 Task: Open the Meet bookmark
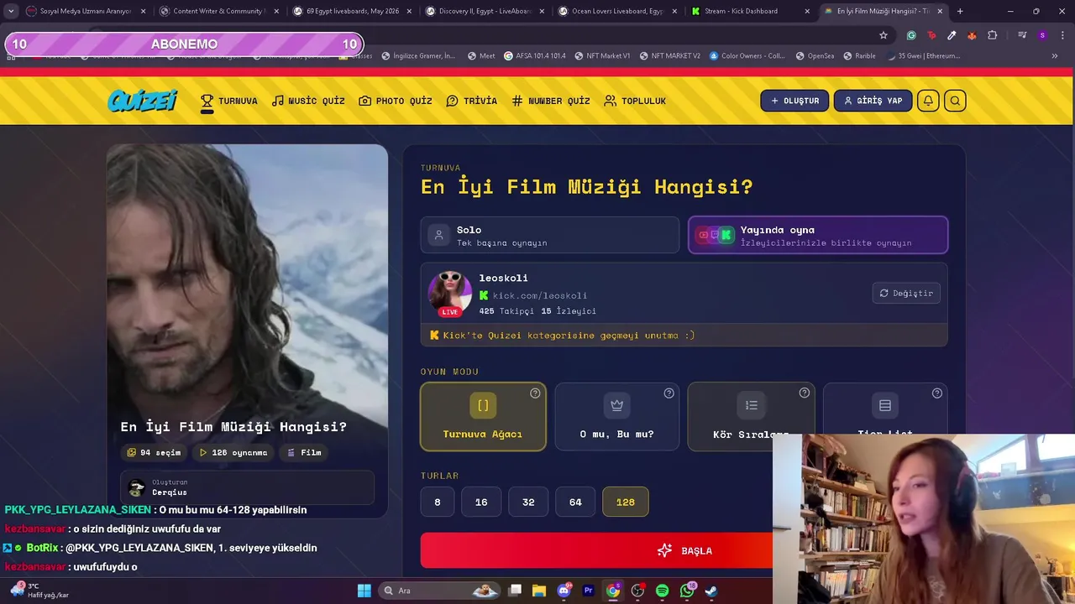tap(480, 56)
